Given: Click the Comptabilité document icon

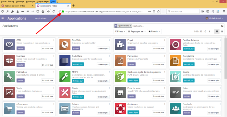Looking at the screenshot, I should click(176, 60).
